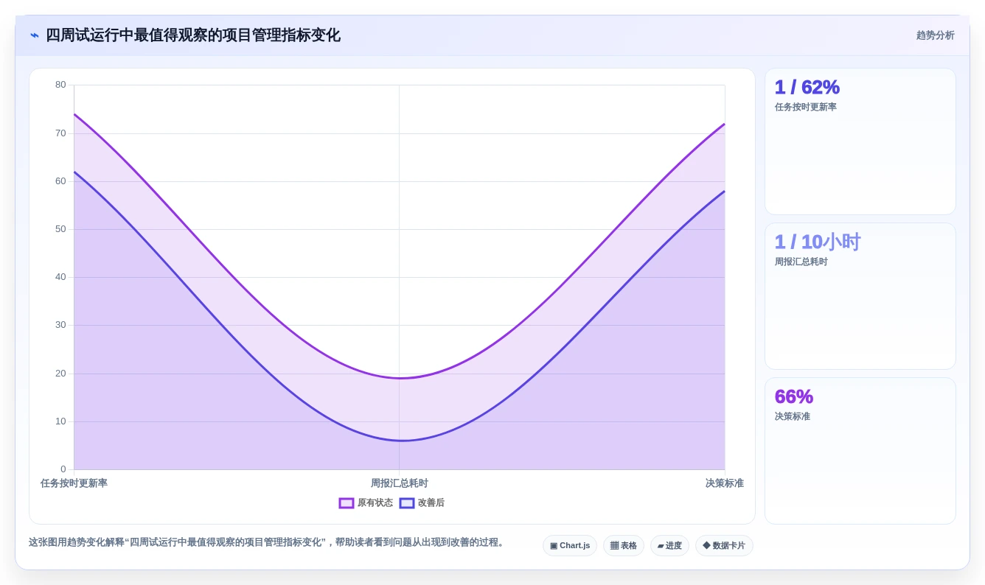Click the 1 / 62% value text

point(807,87)
